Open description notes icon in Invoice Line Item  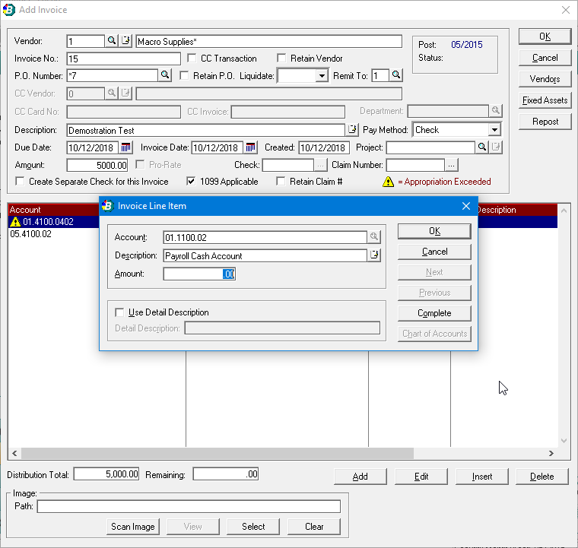pos(374,255)
